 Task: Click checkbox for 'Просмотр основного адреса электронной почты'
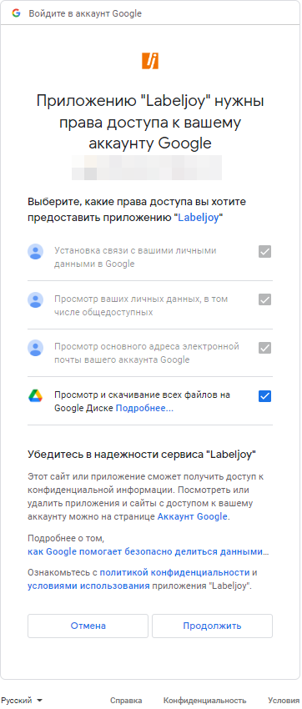click(264, 347)
